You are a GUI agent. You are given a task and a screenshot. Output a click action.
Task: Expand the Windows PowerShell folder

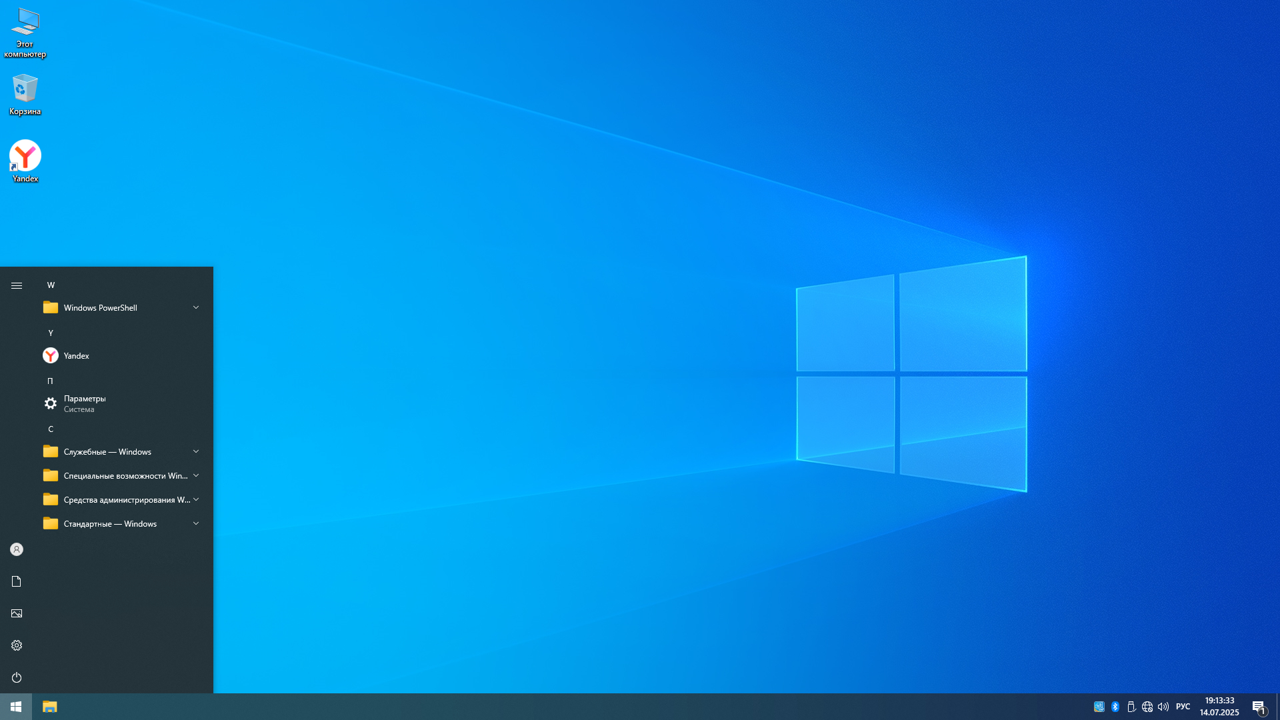point(121,308)
